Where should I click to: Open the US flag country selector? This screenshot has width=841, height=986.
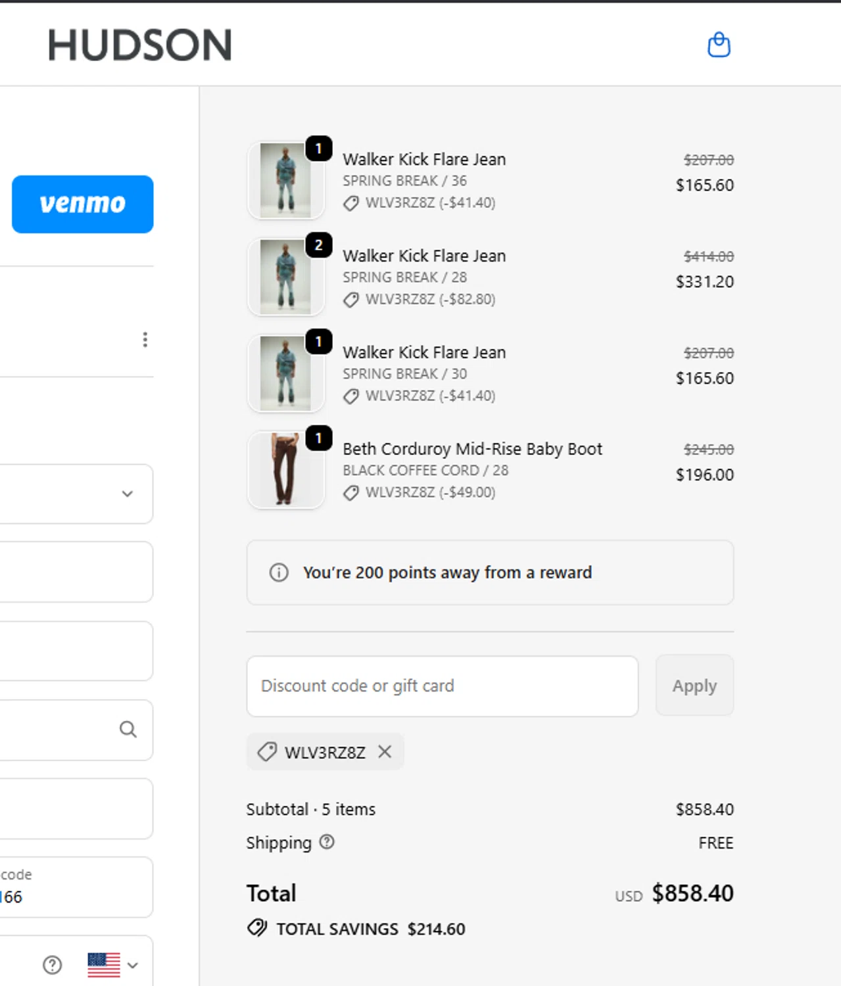click(x=112, y=964)
